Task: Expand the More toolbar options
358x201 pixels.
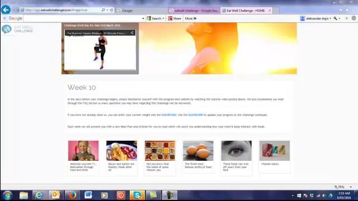Action: (191, 18)
